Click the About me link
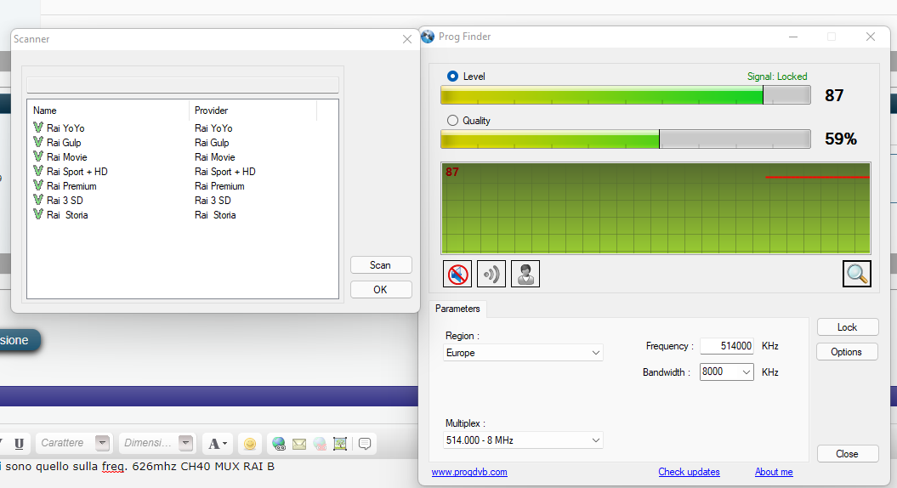Viewport: 897px width, 488px height. (x=774, y=472)
